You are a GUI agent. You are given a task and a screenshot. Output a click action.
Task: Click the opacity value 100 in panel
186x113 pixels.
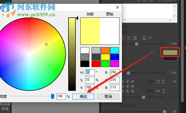click(174, 112)
